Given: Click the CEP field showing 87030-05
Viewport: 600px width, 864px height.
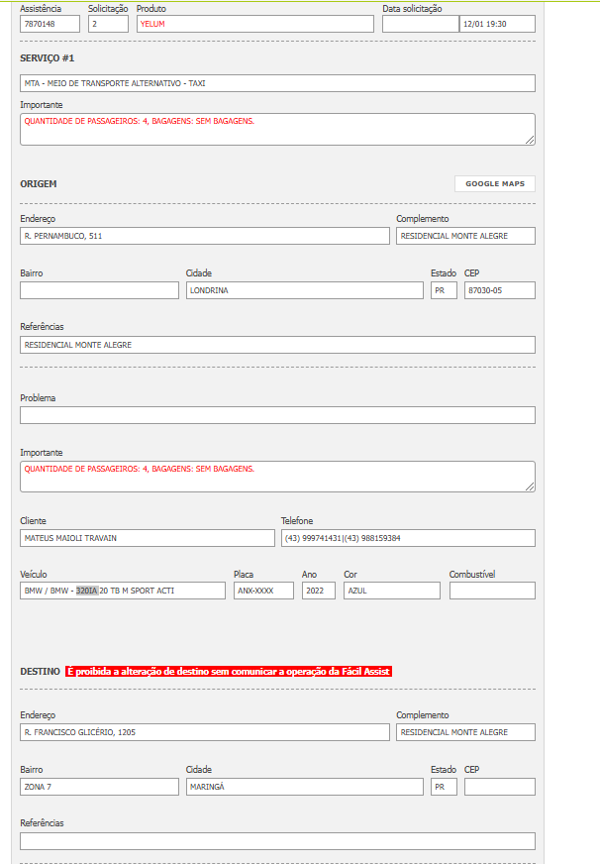Looking at the screenshot, I should click(500, 290).
